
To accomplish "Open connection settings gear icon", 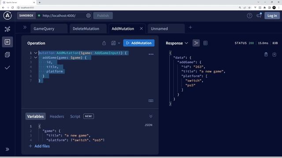I will pyautogui.click(x=88, y=16).
